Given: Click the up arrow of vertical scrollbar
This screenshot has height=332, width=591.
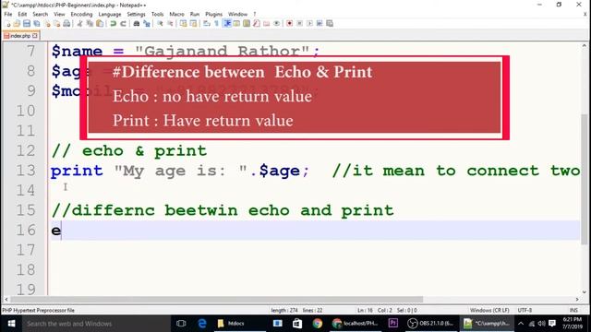Looking at the screenshot, I should (585, 45).
